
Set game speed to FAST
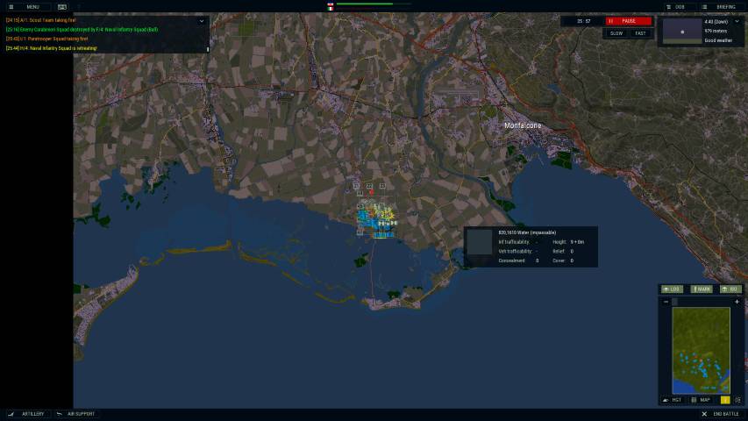[640, 33]
